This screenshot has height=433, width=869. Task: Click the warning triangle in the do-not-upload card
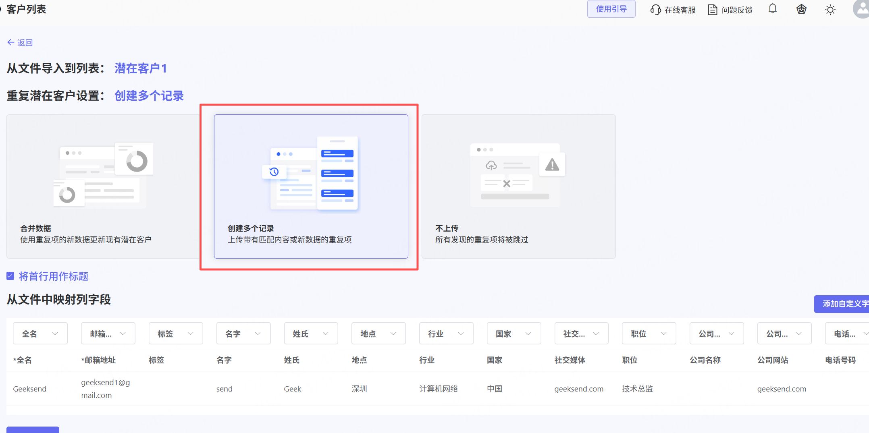click(x=552, y=165)
